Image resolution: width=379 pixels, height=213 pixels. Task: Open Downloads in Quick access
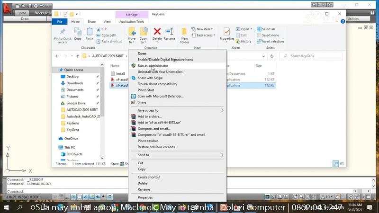(75, 83)
